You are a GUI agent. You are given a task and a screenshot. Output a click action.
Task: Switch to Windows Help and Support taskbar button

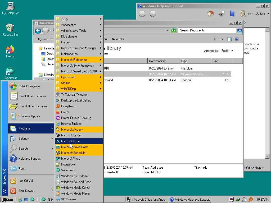pos(190,200)
